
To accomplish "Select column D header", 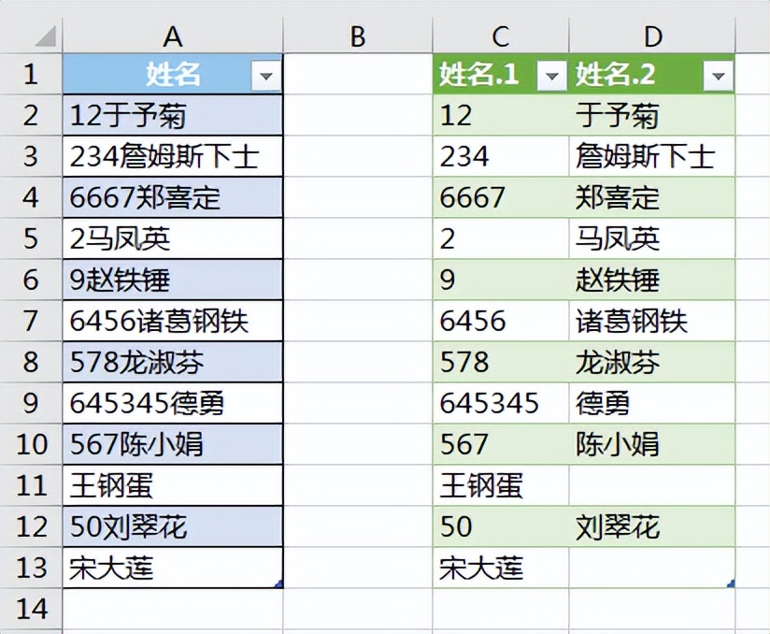I will 652,36.
